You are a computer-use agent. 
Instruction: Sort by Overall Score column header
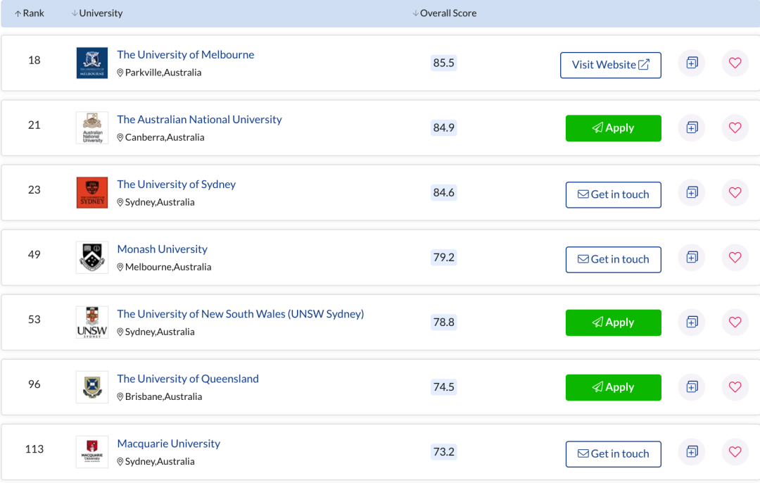click(444, 13)
